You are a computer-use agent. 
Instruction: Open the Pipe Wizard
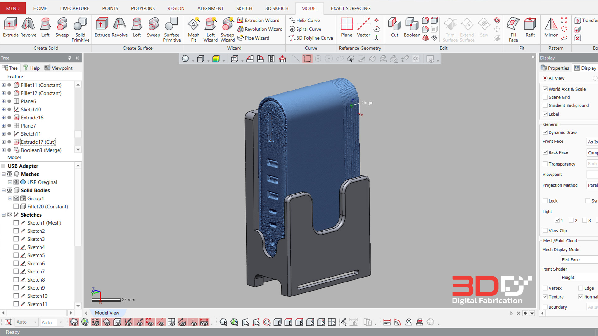pos(253,38)
